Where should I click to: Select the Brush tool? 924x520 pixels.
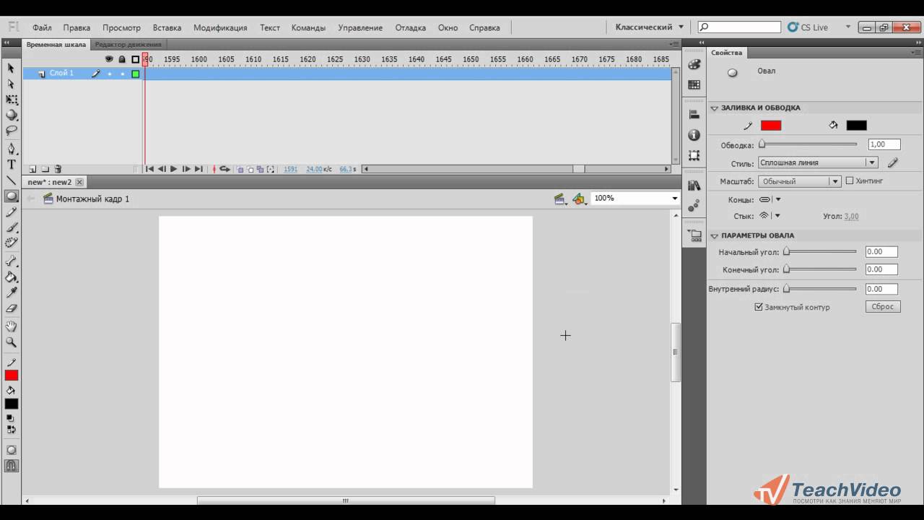[x=12, y=228]
